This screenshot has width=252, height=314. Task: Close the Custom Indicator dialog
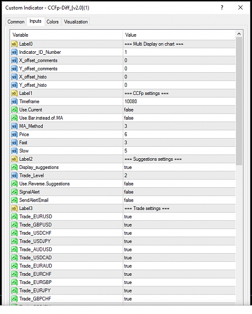[240, 8]
